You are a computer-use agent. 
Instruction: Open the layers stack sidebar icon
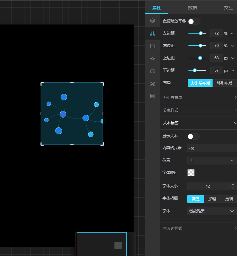pyautogui.click(x=152, y=21)
